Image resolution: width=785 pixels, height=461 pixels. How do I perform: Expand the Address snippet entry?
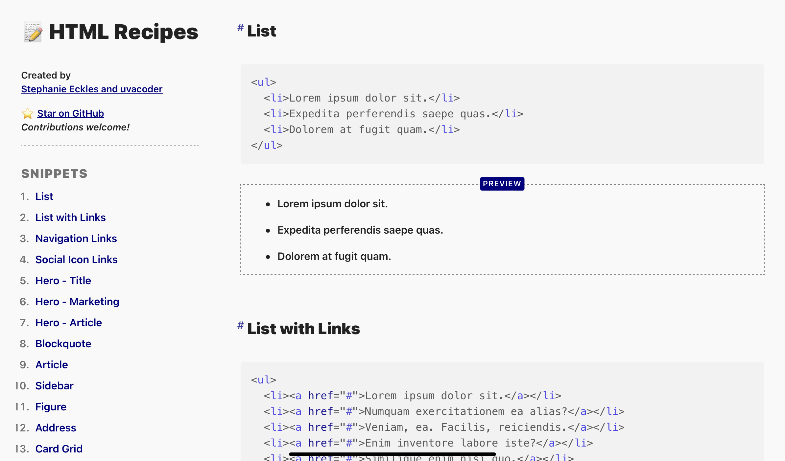54,427
